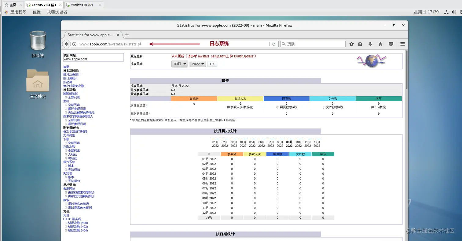Go to the 按星期 sidebar link

(68, 82)
